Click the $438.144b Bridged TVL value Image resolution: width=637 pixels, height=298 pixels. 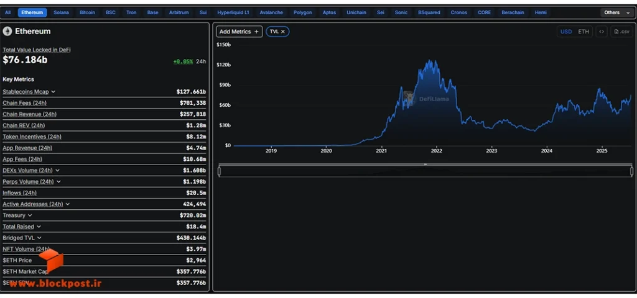pyautogui.click(x=191, y=238)
